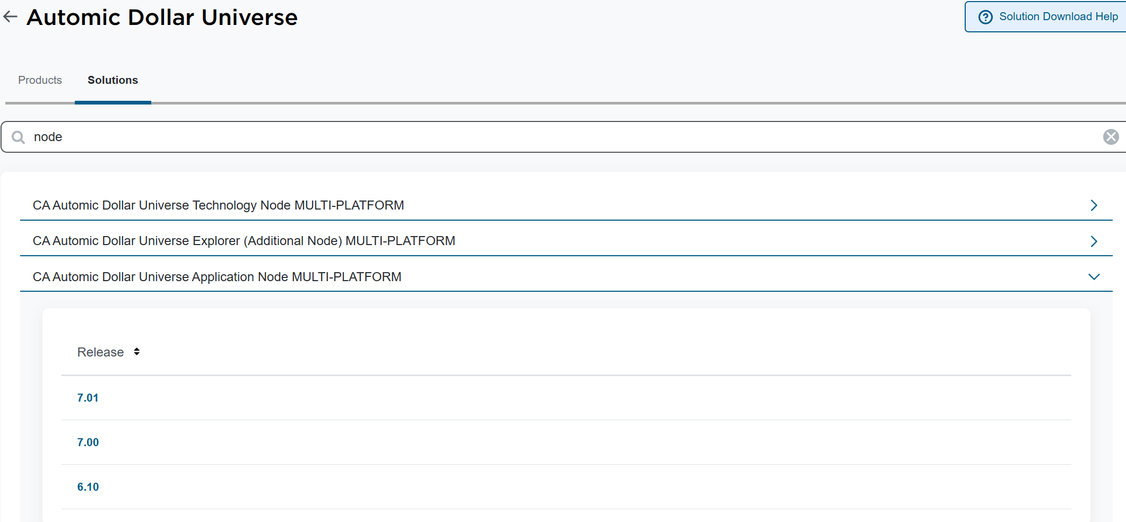Expand the Technology Node row chevron
The width and height of the screenshot is (1126, 522).
coord(1094,205)
